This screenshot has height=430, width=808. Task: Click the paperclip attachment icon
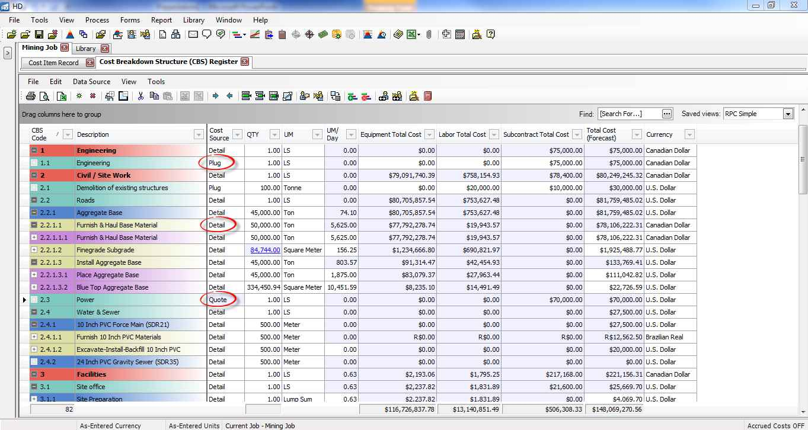coord(429,35)
